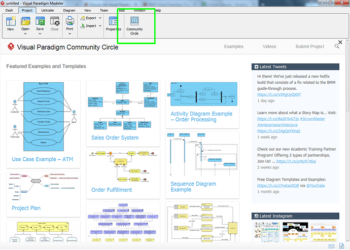The height and width of the screenshot is (250, 350).
Task: Open the Project Plan title link
Action: coord(26,208)
